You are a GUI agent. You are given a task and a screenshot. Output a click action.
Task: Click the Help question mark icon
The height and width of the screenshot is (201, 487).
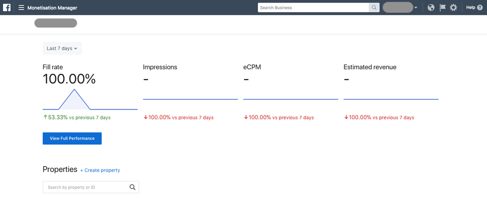(x=479, y=7)
